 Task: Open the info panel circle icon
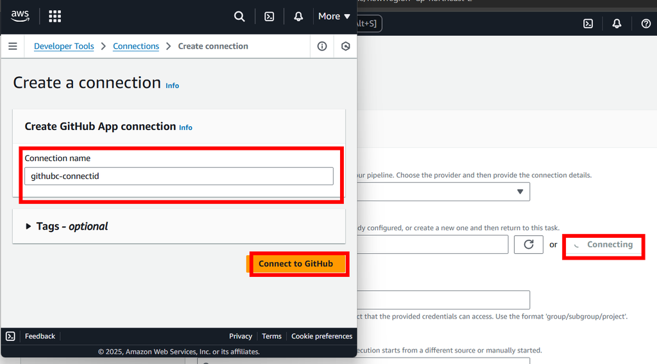[x=322, y=46]
